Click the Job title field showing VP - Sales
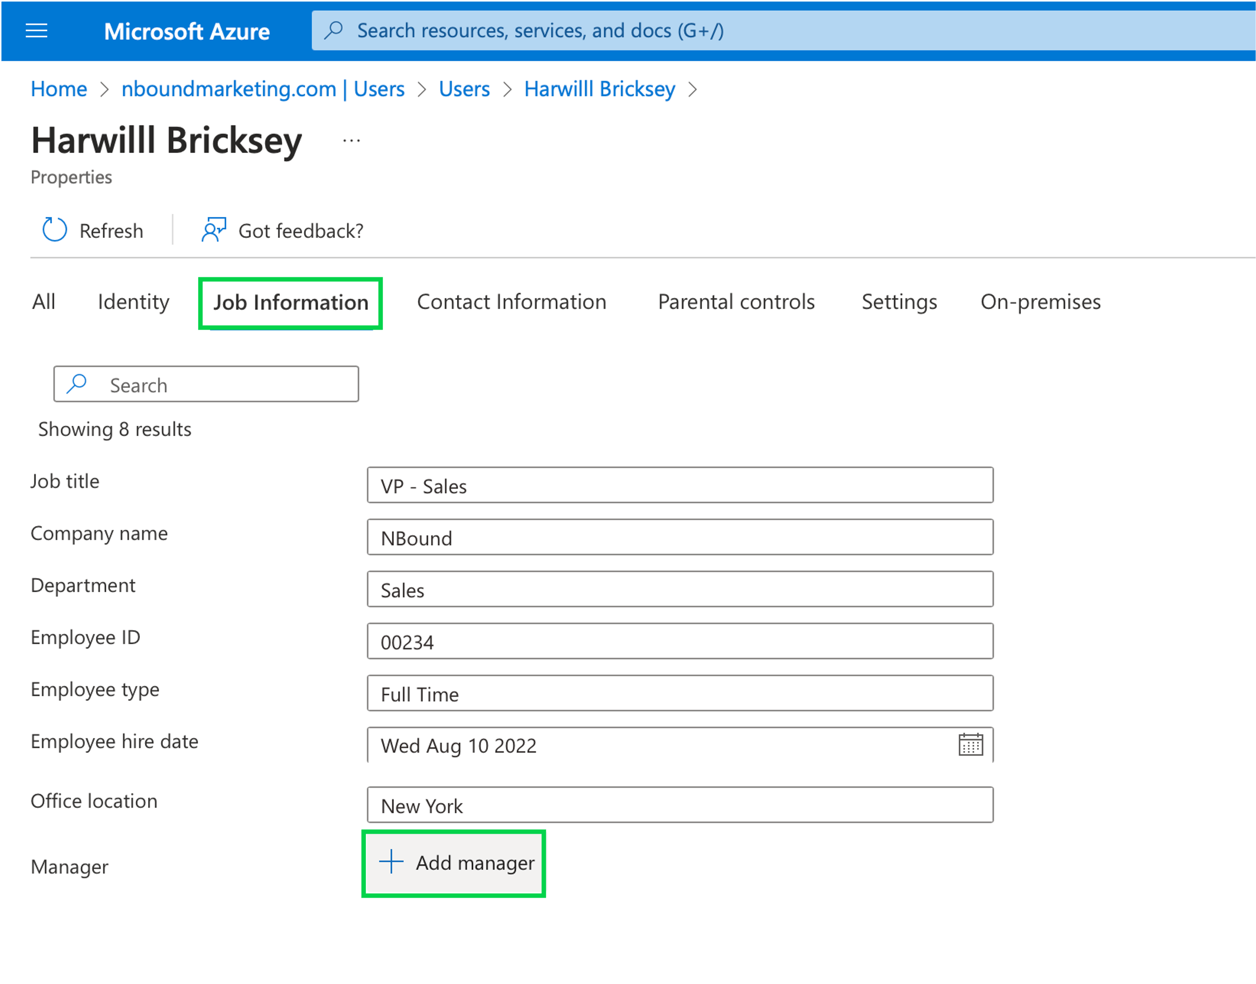 680,486
